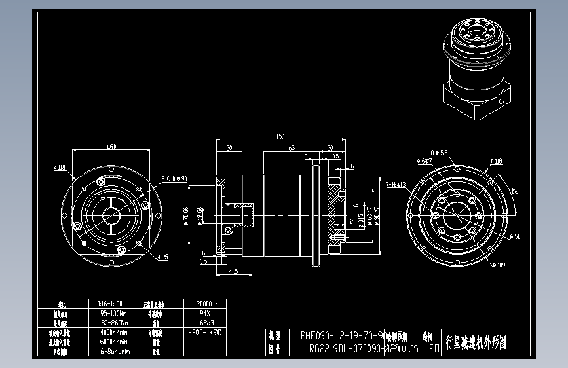This screenshot has width=568, height=368.
Task: Select the RG2219DL-070090 drawing number
Action: click(x=346, y=348)
